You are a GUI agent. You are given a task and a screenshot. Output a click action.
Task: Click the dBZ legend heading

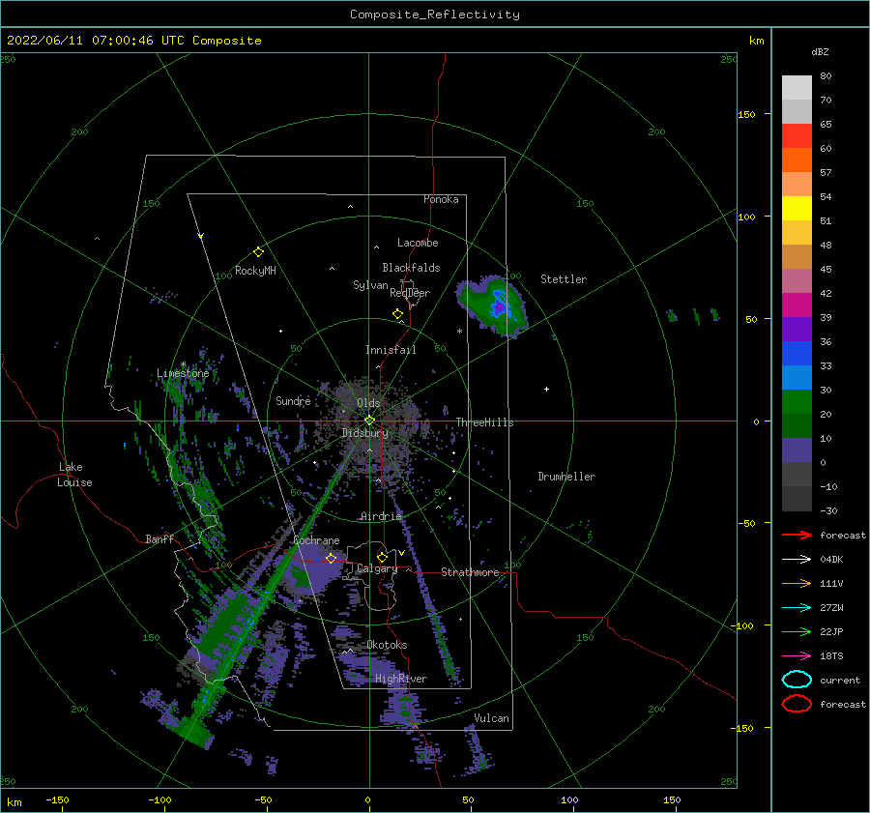tap(820, 51)
